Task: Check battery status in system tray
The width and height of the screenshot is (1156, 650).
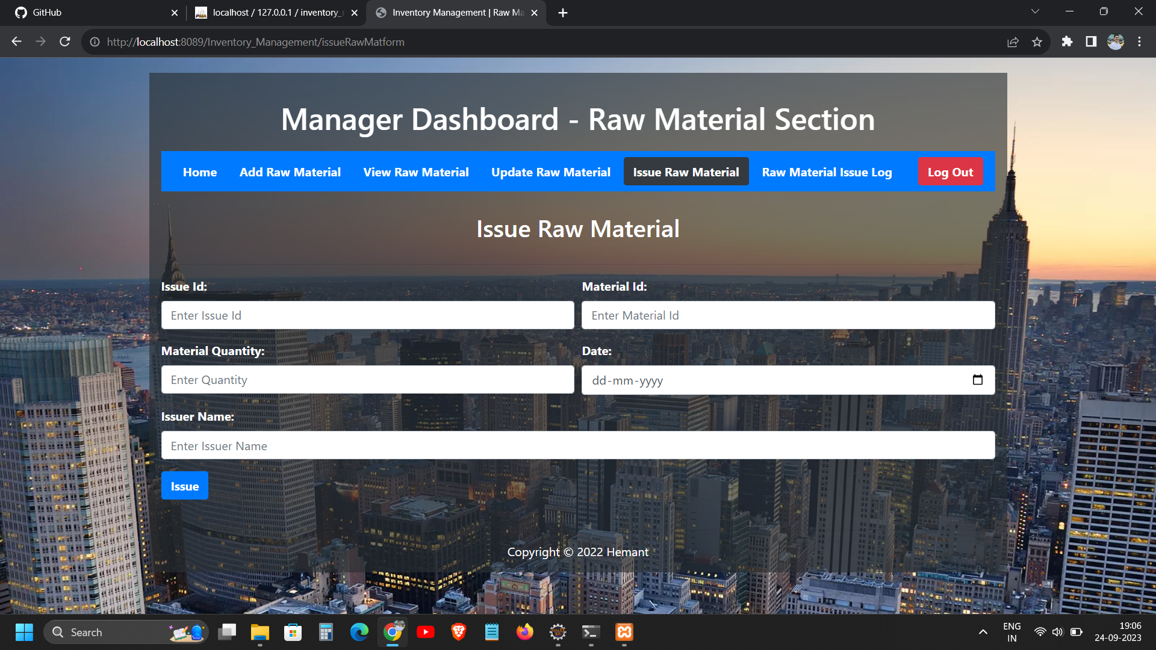Action: tap(1077, 632)
